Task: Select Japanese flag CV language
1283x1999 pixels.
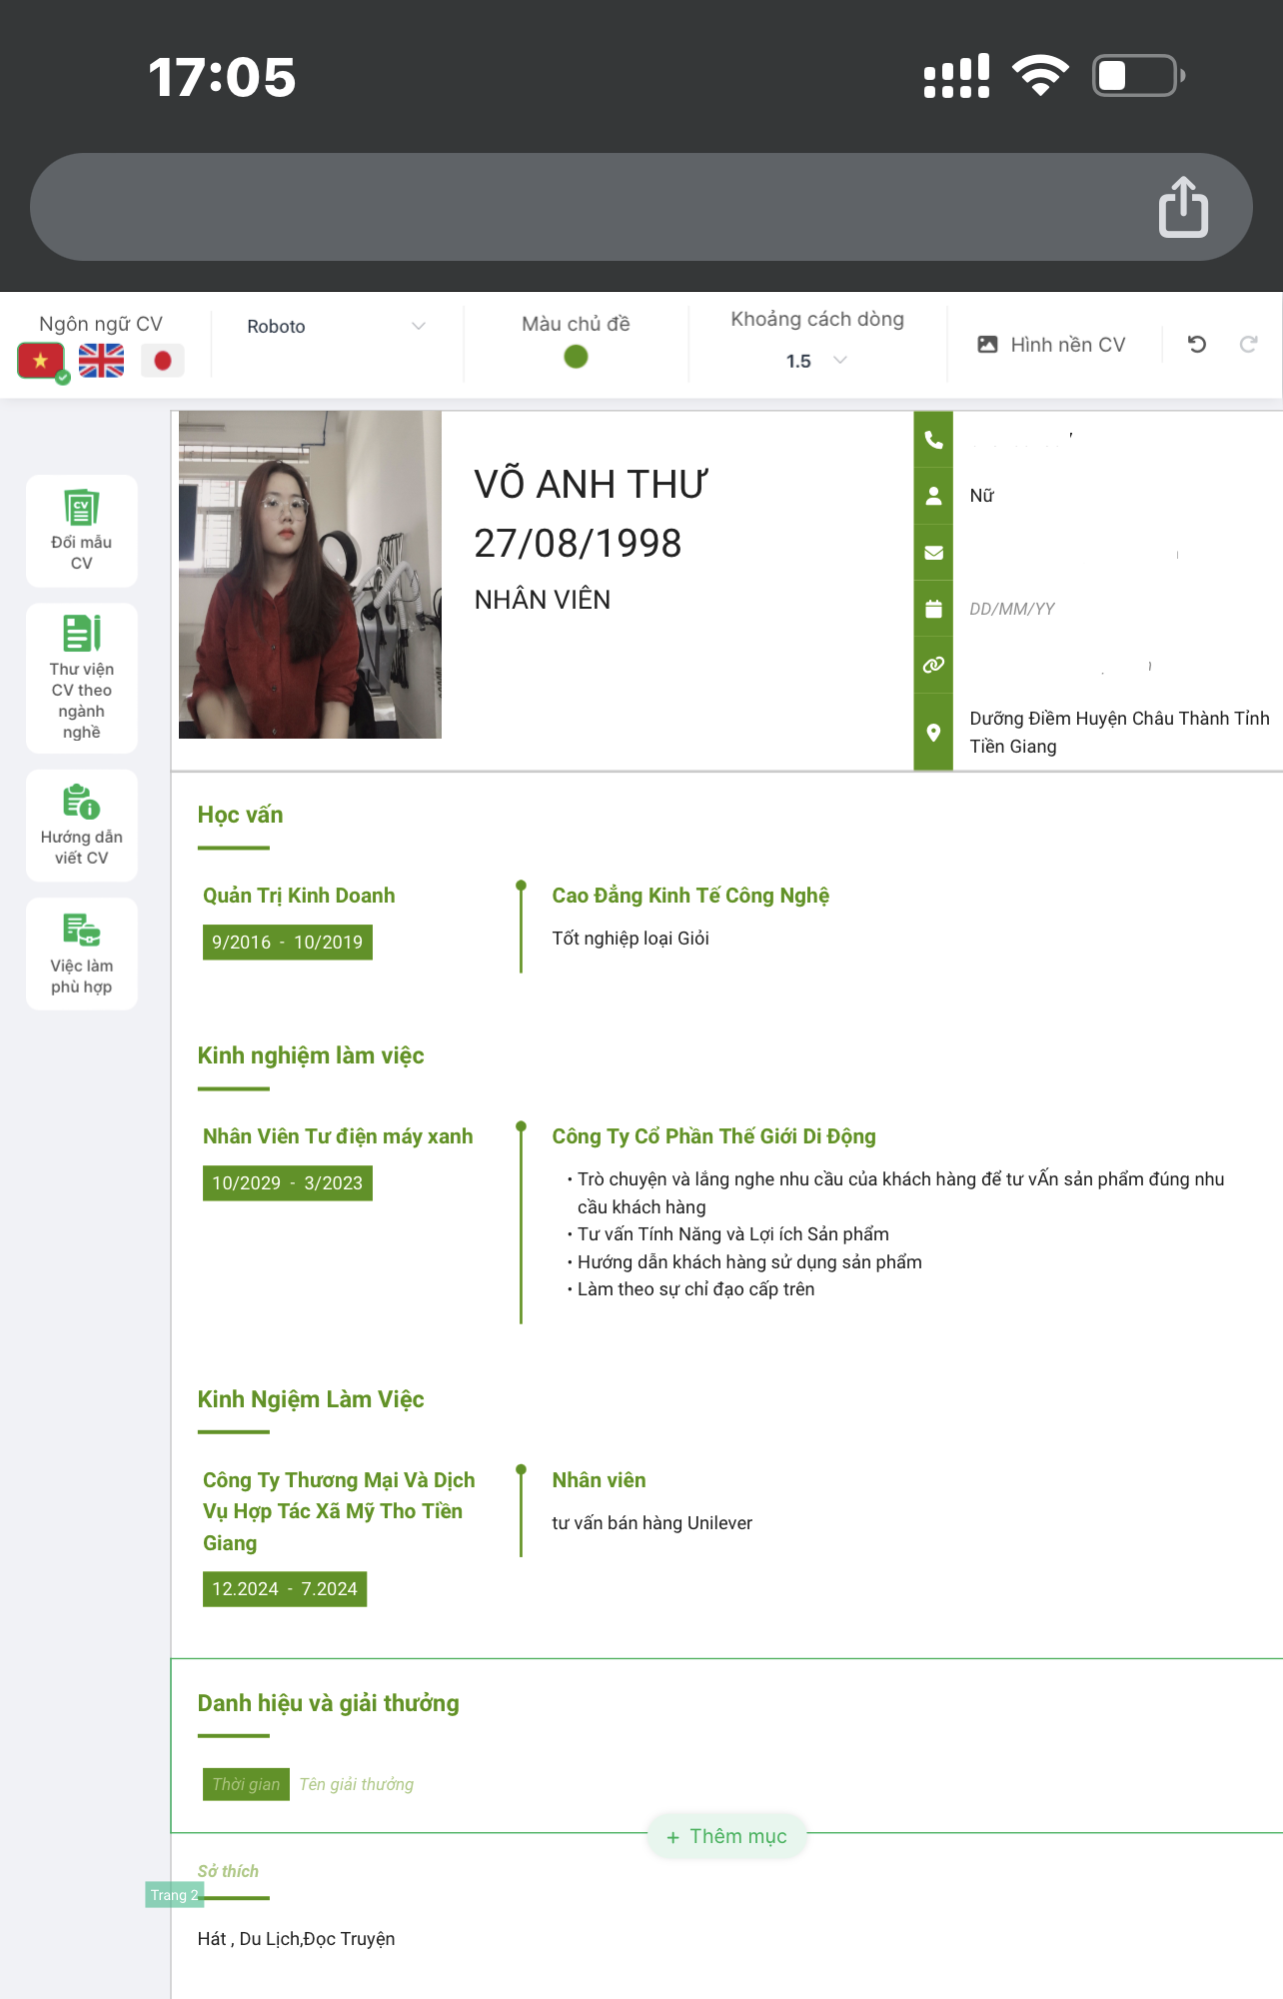Action: coord(163,361)
